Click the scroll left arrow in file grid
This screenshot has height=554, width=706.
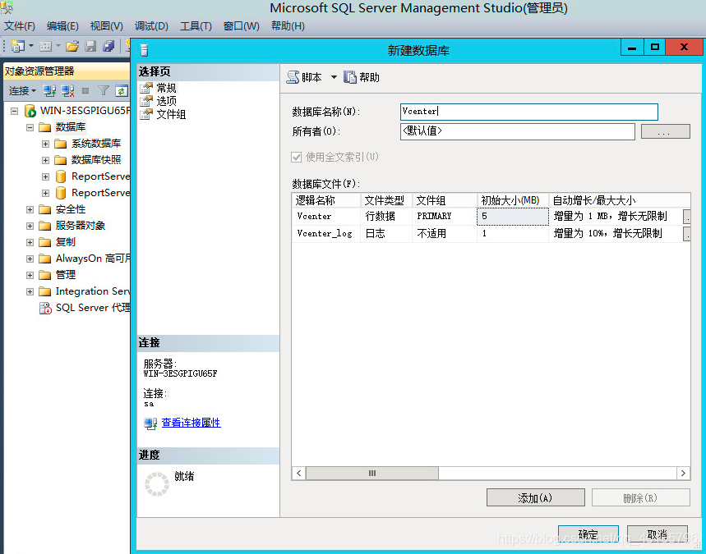click(299, 473)
